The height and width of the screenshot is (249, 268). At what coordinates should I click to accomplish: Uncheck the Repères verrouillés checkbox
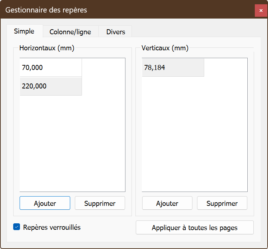(x=16, y=227)
